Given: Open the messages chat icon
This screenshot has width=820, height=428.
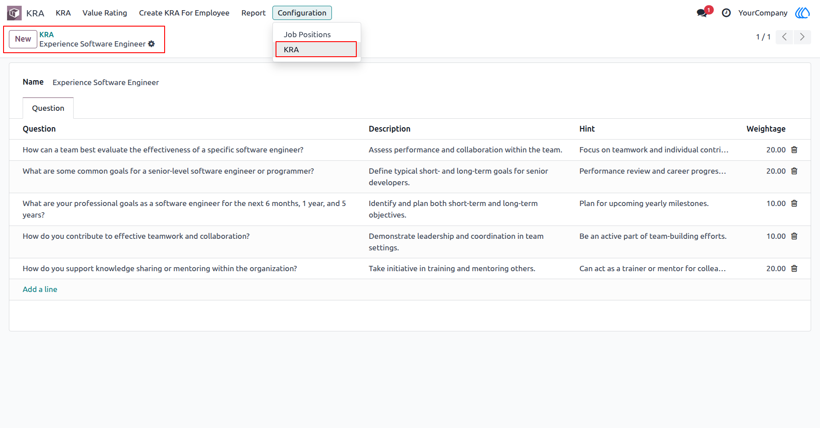Looking at the screenshot, I should coord(702,13).
